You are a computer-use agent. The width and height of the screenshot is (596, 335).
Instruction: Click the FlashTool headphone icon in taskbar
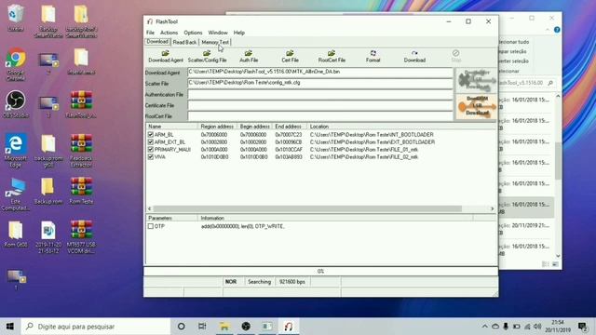click(x=289, y=327)
